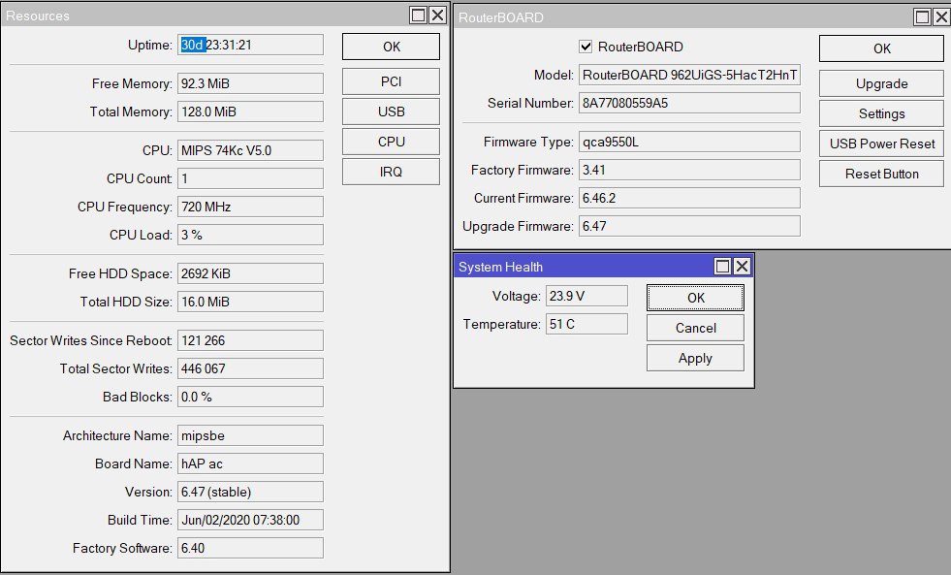Click the Factory Software field 6.40
Viewport: 951px width, 575px height.
(x=250, y=548)
